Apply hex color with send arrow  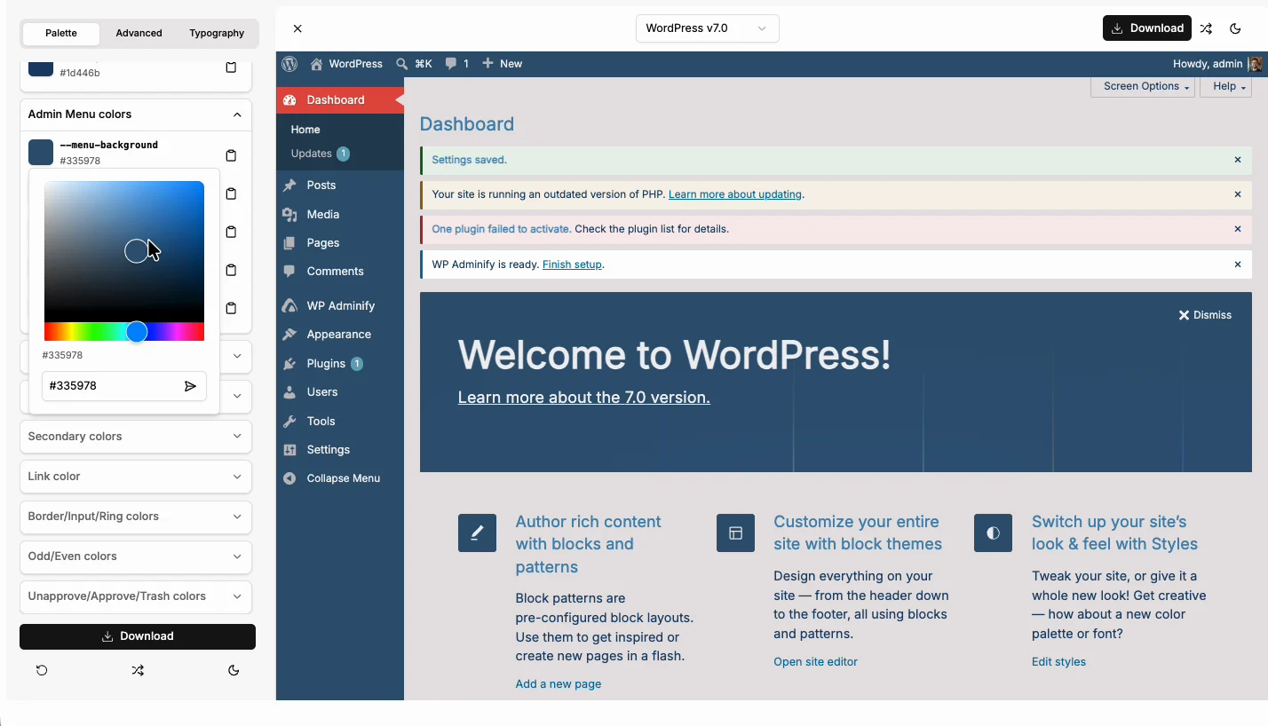(x=190, y=386)
